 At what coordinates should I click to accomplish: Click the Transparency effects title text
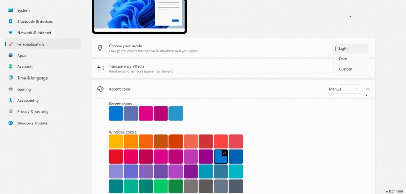tap(126, 66)
